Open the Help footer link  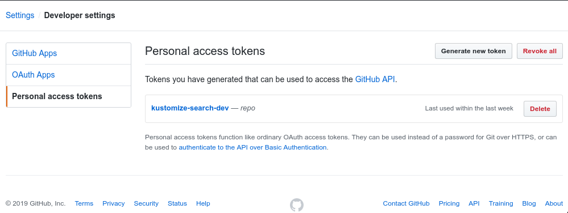pyautogui.click(x=203, y=203)
